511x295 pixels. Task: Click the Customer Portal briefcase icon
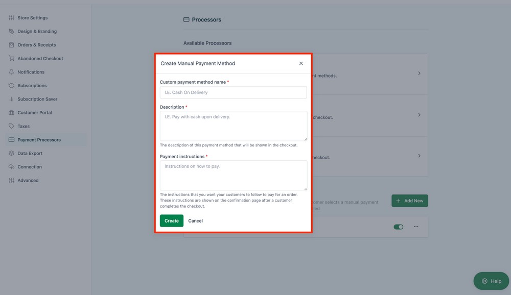(x=11, y=112)
